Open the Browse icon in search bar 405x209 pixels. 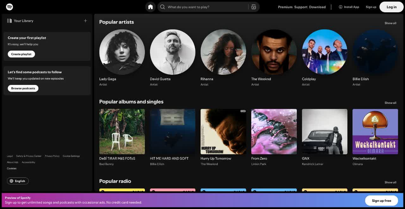point(253,7)
